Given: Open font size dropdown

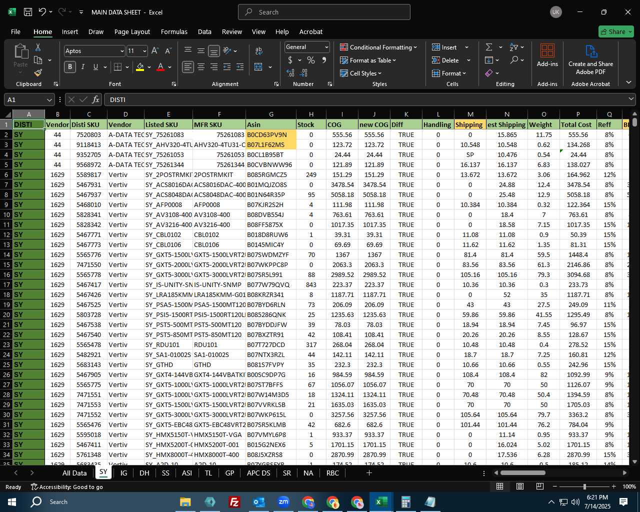Looking at the screenshot, I should (x=144, y=51).
